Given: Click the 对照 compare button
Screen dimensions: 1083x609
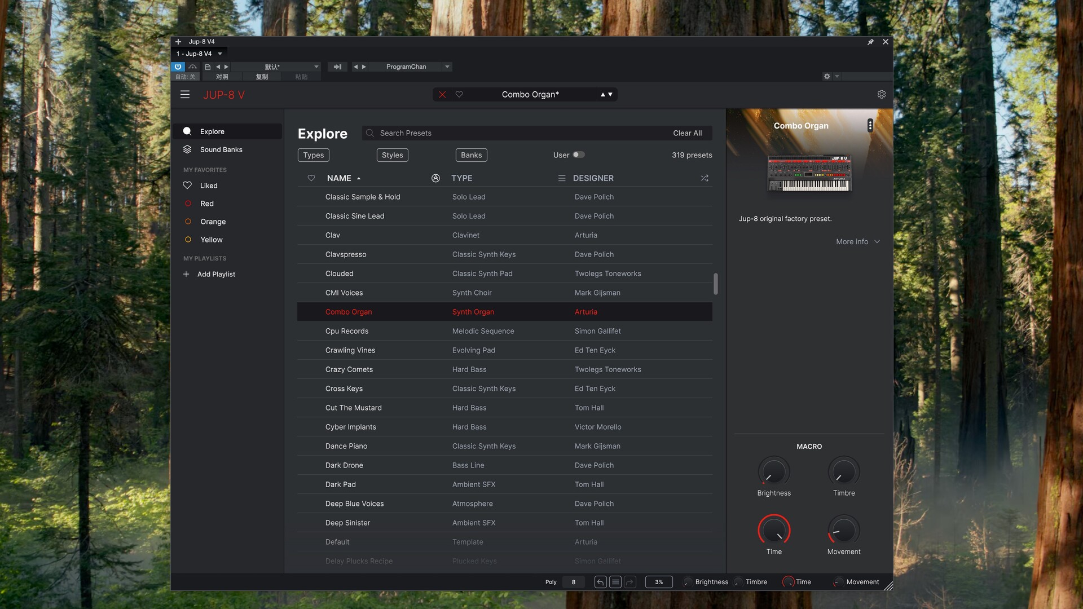Looking at the screenshot, I should [222, 77].
